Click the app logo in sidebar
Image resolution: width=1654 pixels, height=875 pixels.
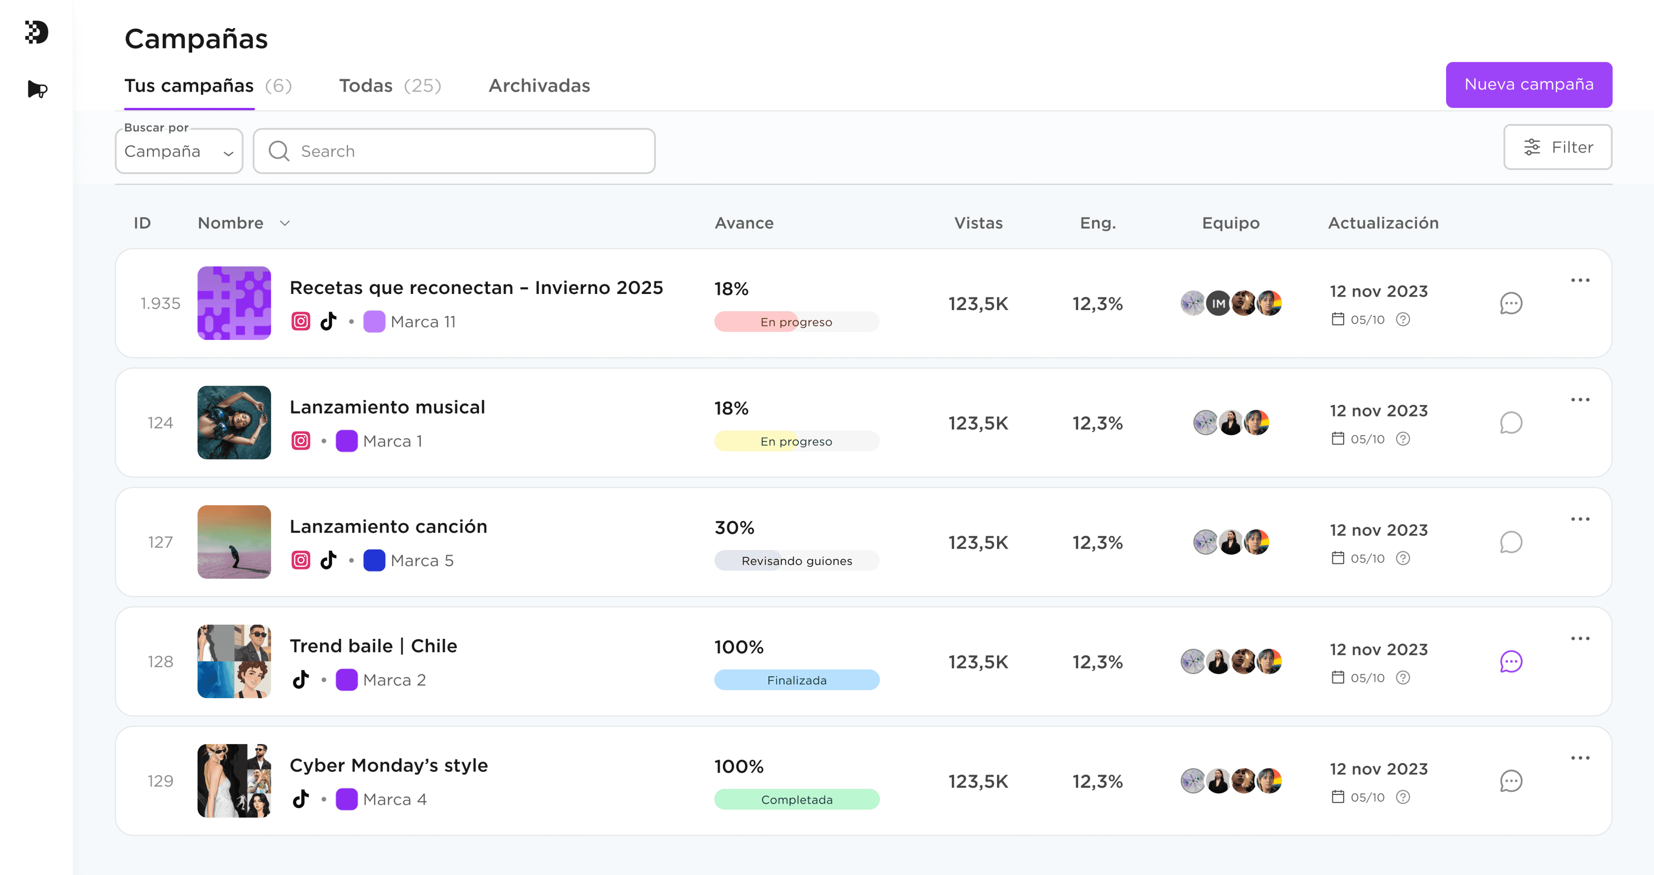37,32
